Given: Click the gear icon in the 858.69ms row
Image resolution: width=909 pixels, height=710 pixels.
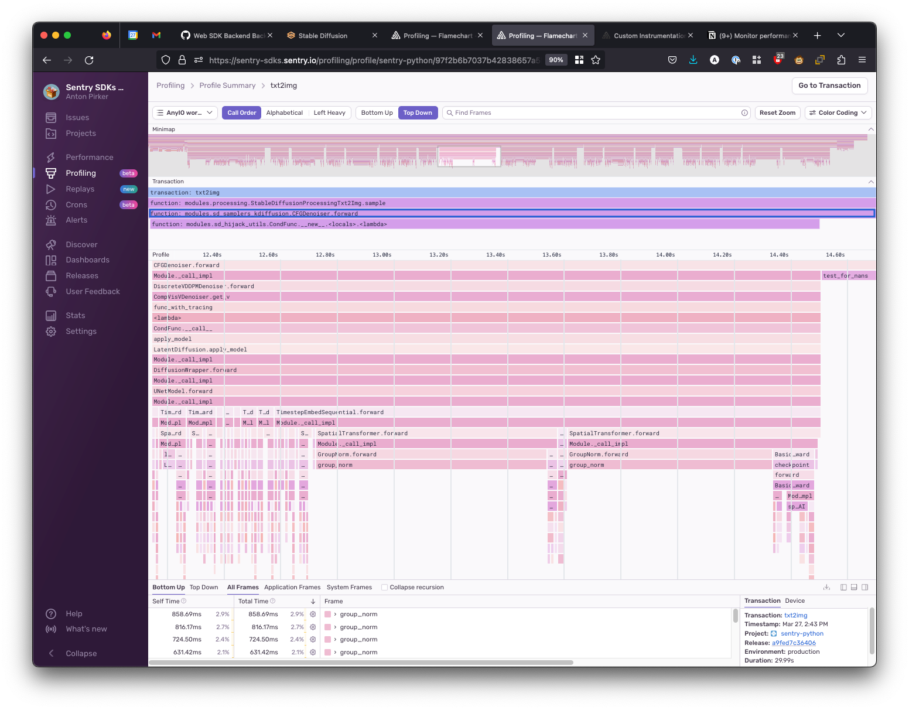Looking at the screenshot, I should [313, 615].
